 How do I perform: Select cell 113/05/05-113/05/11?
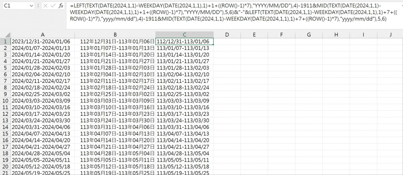tap(185, 160)
